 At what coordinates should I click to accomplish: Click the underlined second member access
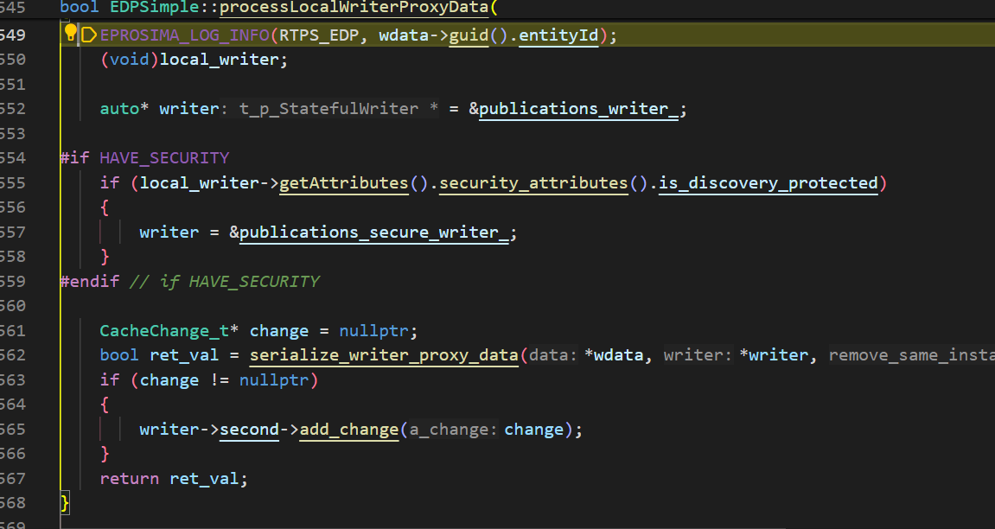click(x=250, y=430)
